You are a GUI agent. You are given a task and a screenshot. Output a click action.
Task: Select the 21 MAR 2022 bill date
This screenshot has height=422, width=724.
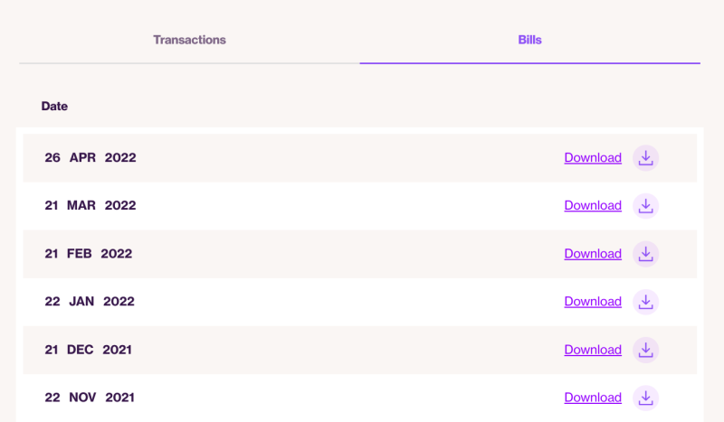(90, 205)
